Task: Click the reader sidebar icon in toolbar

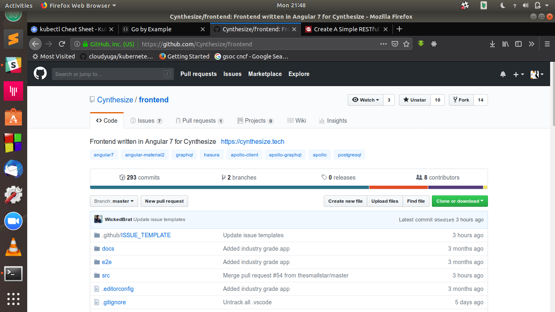Action: coord(518,44)
